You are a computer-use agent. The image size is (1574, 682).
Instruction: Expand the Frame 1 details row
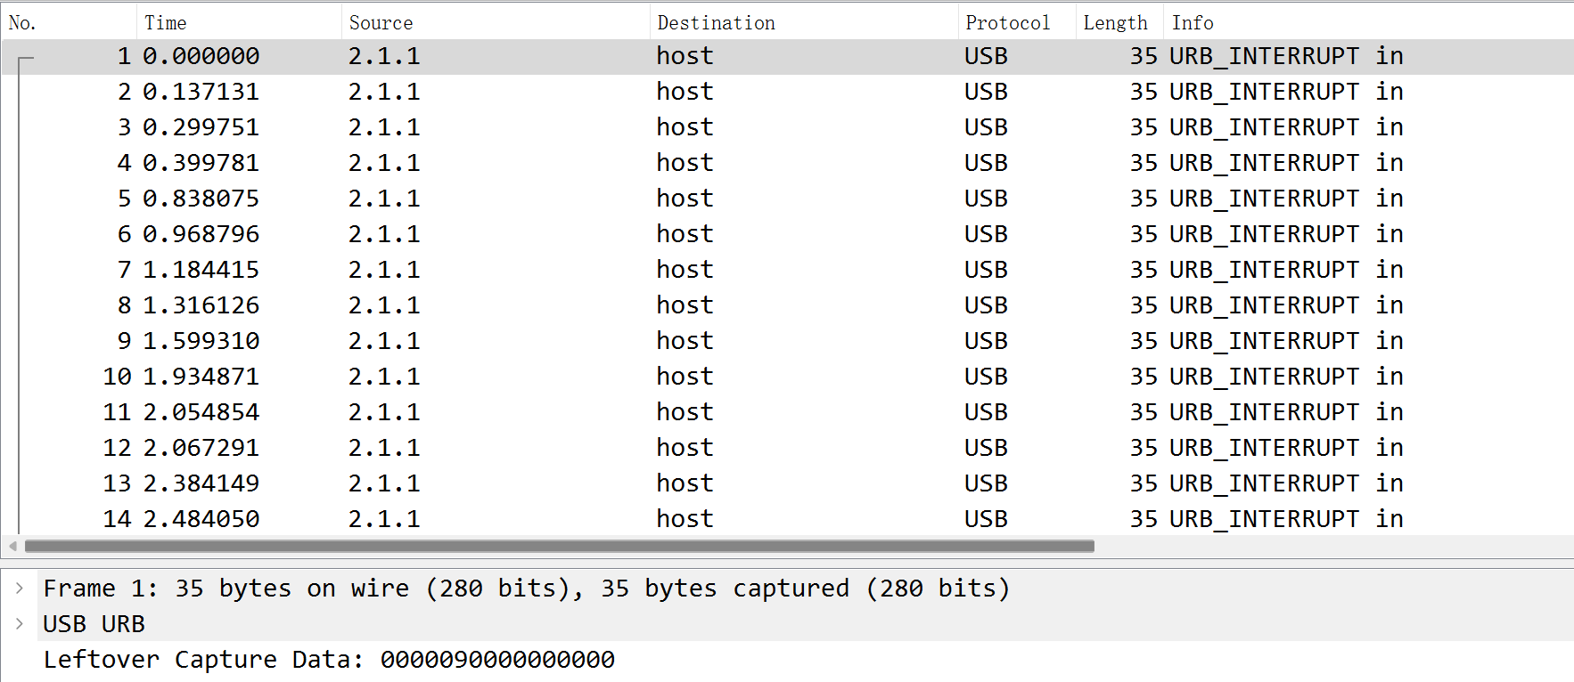coord(19,588)
